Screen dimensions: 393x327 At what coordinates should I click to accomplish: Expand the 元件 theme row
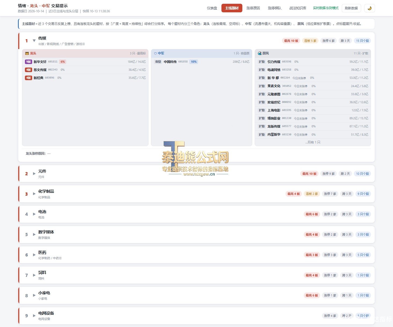coord(34,174)
